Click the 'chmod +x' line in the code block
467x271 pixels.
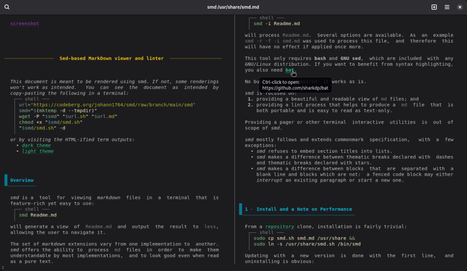click(51, 122)
